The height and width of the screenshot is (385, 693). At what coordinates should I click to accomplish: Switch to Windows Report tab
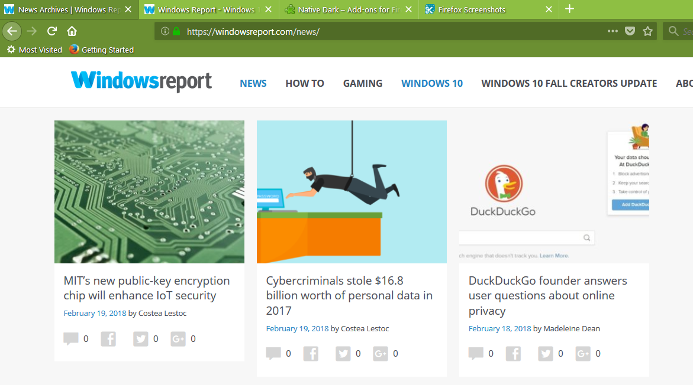(208, 9)
